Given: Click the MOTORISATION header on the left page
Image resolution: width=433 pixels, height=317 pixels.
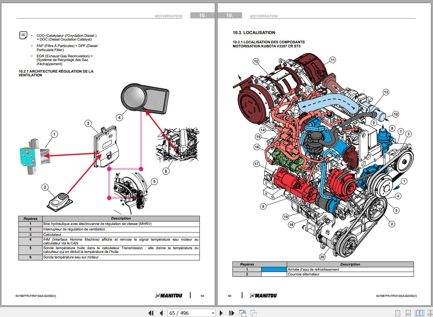Looking at the screenshot, I should (x=168, y=16).
